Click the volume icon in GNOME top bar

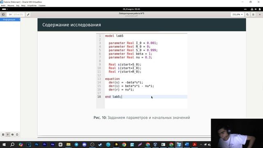coord(256,9)
